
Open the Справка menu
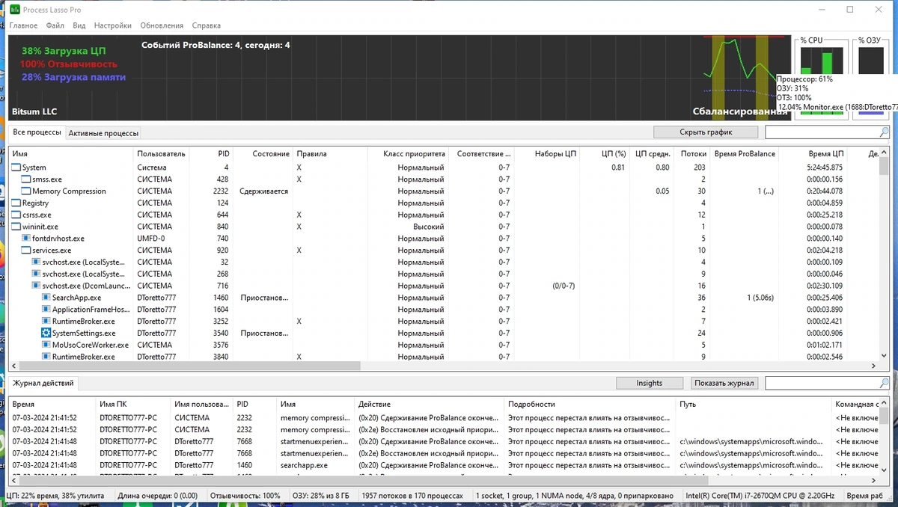point(207,25)
